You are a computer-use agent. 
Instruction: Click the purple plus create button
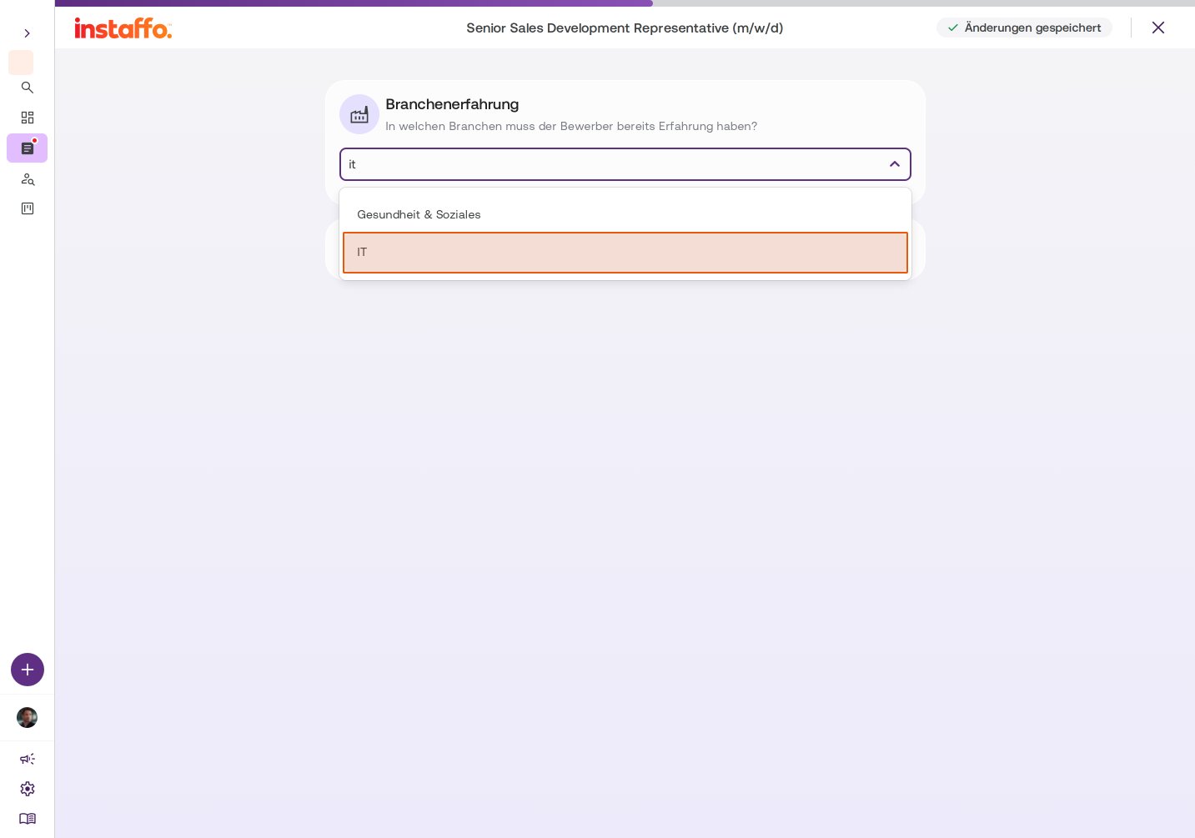(28, 670)
